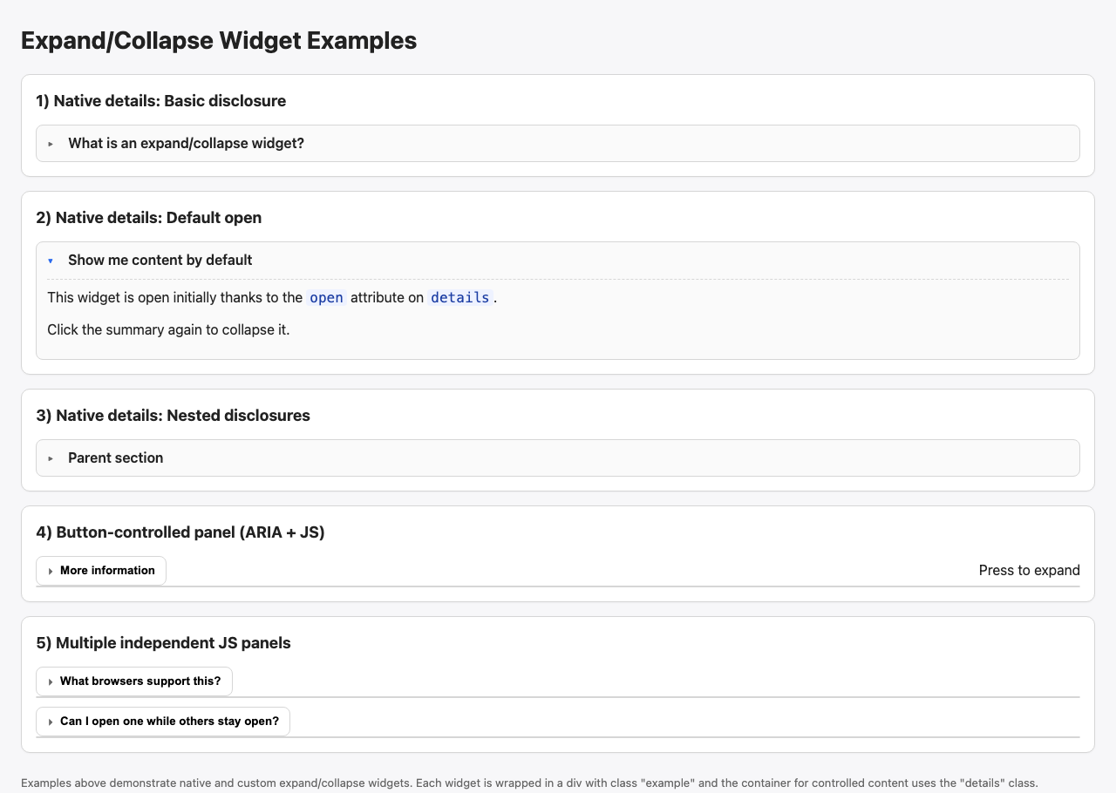
Task: Click the arrow inside the 'More information' button
Action: (x=51, y=571)
